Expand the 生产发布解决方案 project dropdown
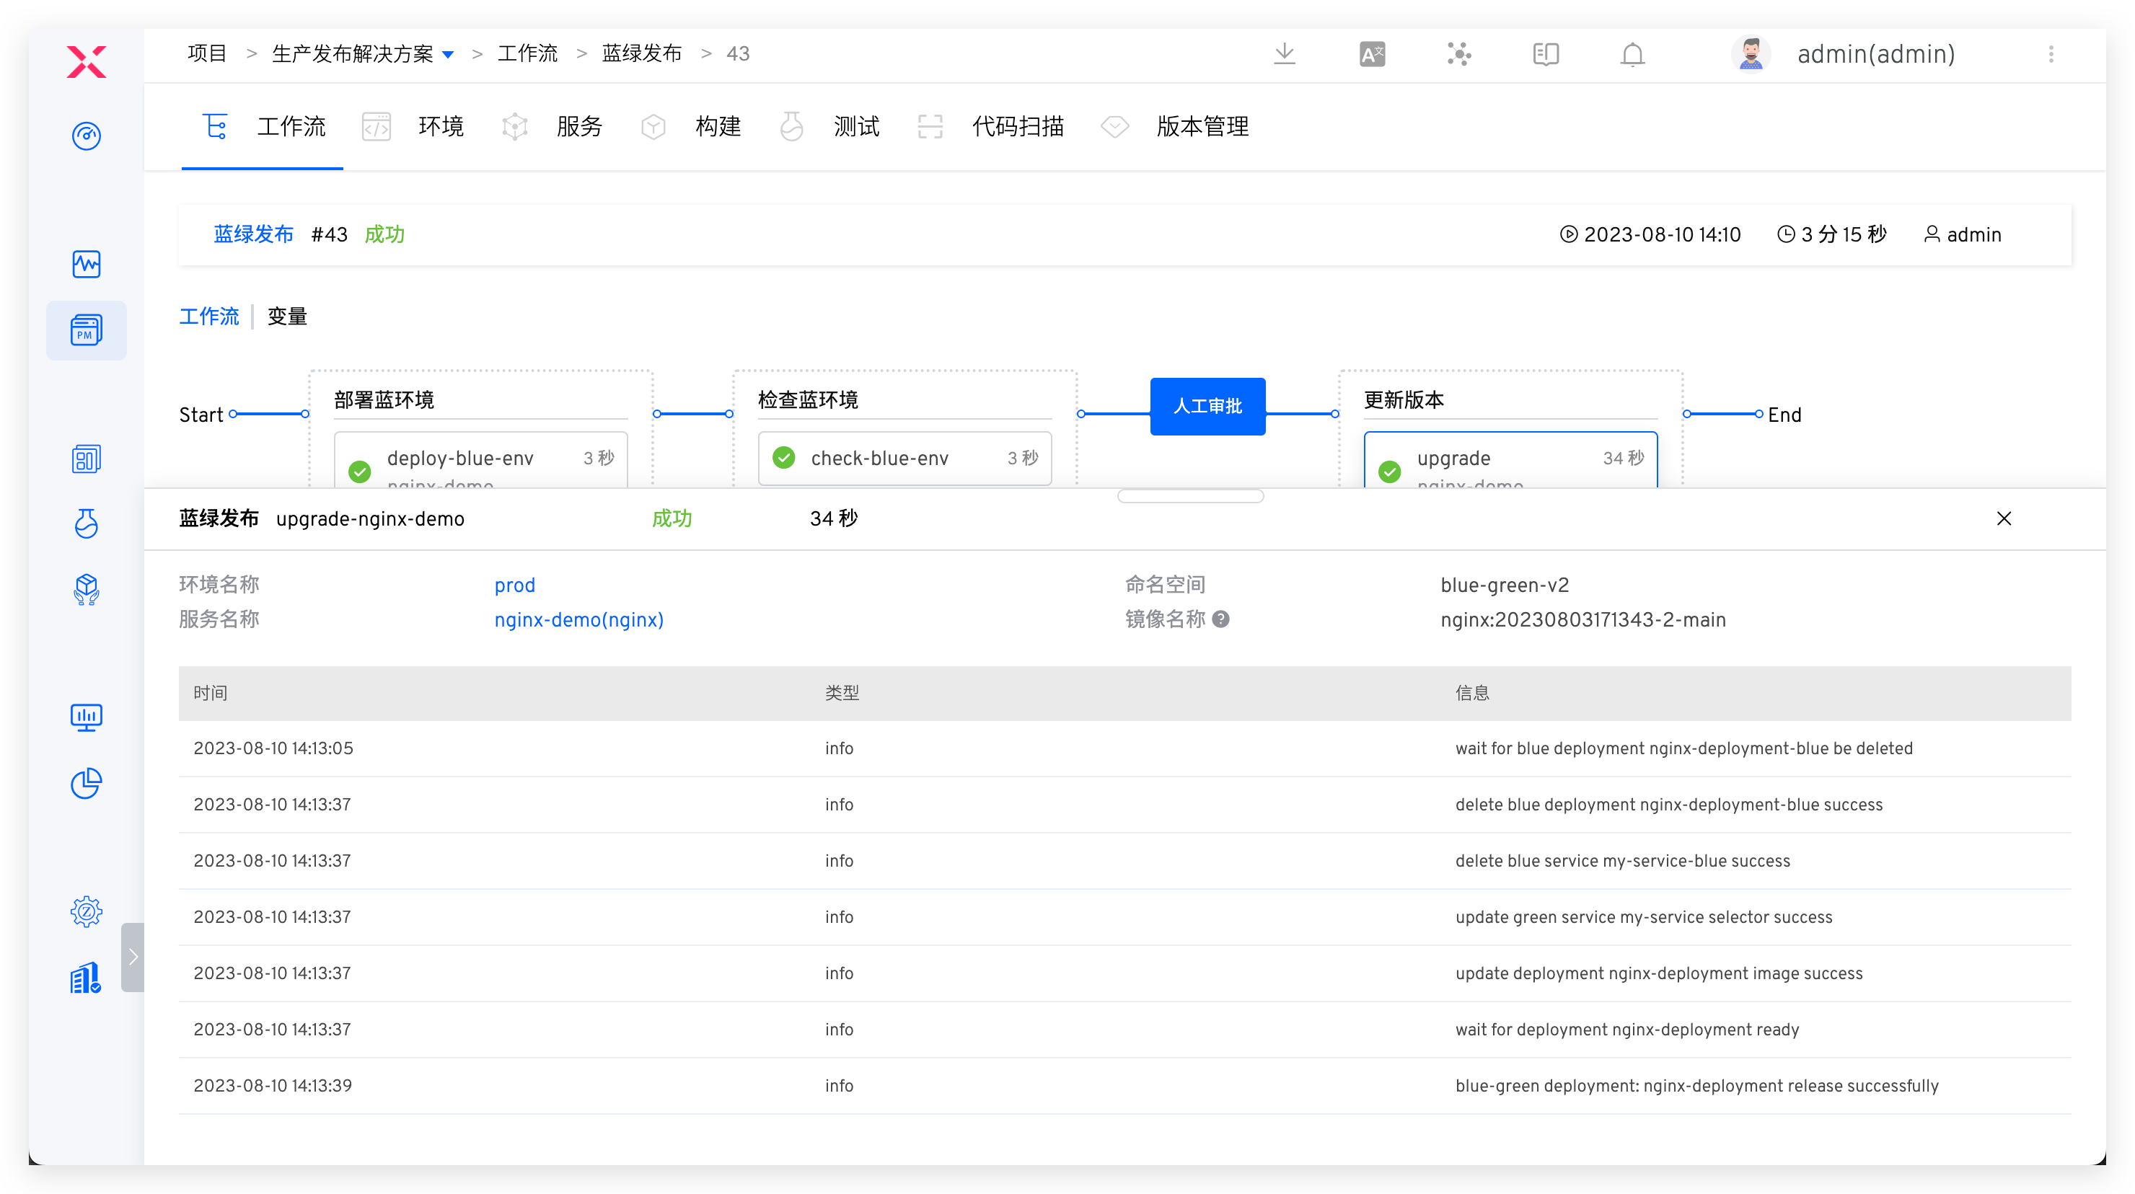The width and height of the screenshot is (2135, 1194). pos(449,55)
